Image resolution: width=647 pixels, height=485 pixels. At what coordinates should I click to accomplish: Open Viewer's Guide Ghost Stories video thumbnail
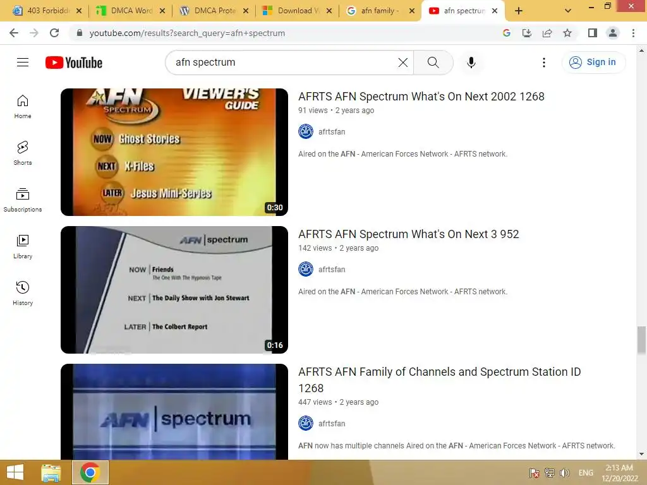(174, 152)
